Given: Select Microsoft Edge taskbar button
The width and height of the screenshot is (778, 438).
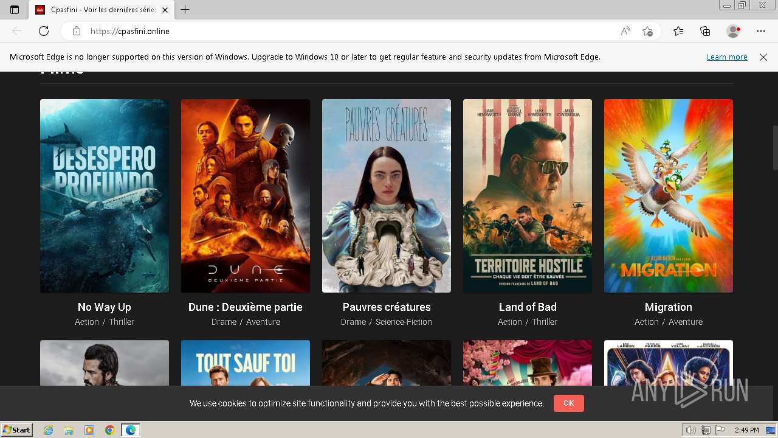Looking at the screenshot, I should tap(131, 430).
